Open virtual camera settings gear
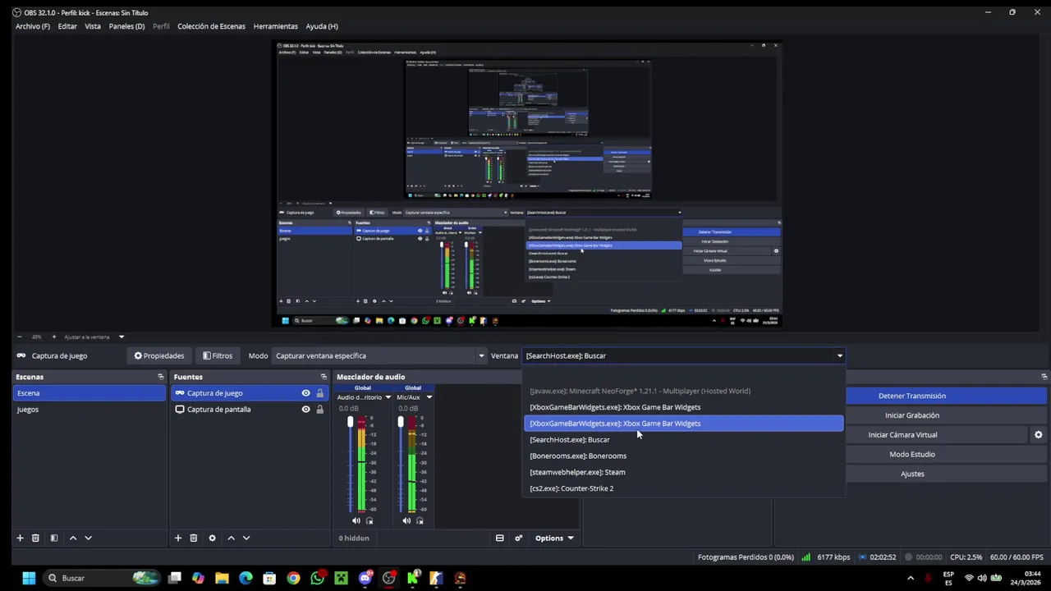1051x591 pixels. coord(1038,435)
